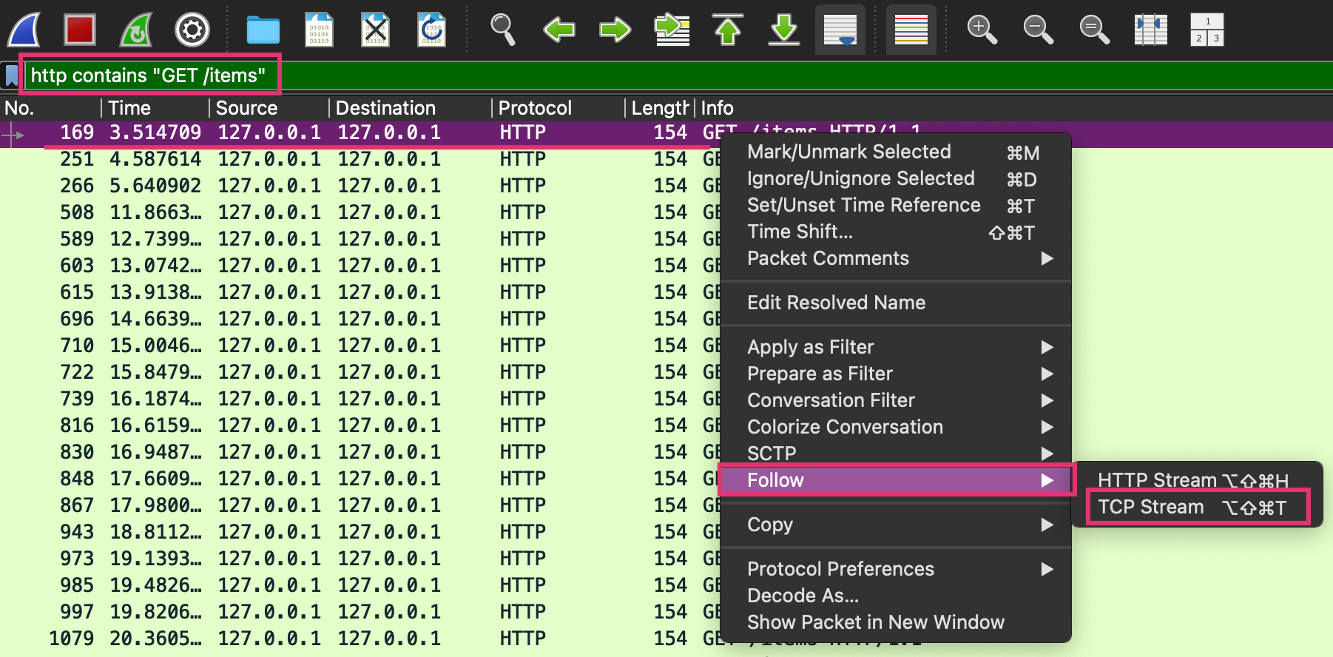
Task: Jump to the last packet icon
Action: click(x=784, y=30)
